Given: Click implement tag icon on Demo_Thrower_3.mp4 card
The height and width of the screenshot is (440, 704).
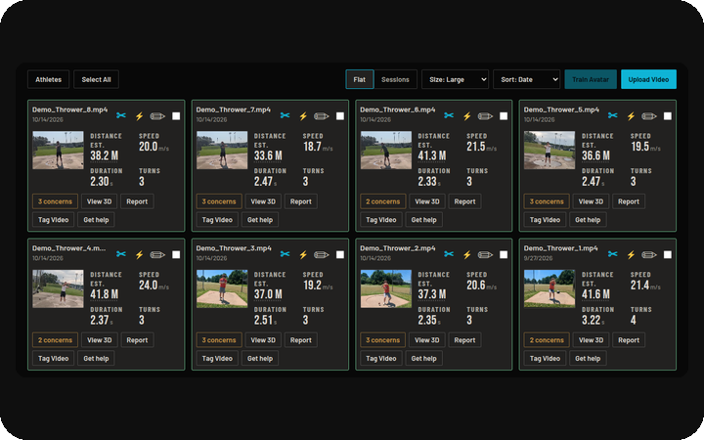Looking at the screenshot, I should click(x=321, y=255).
